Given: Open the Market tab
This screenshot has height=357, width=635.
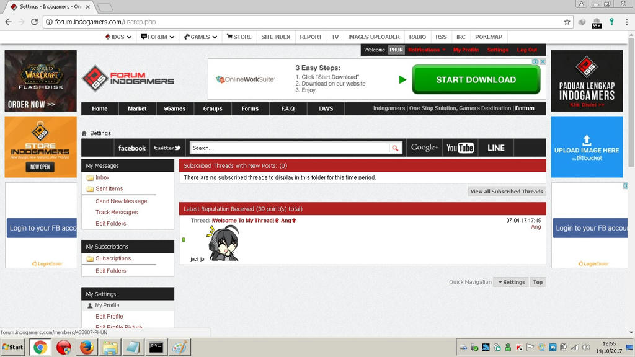Looking at the screenshot, I should point(137,108).
